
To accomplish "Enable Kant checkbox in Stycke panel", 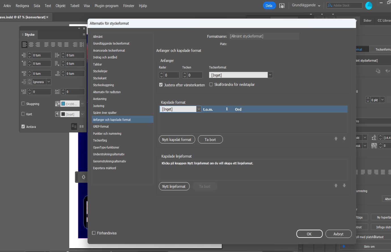I will [23, 114].
